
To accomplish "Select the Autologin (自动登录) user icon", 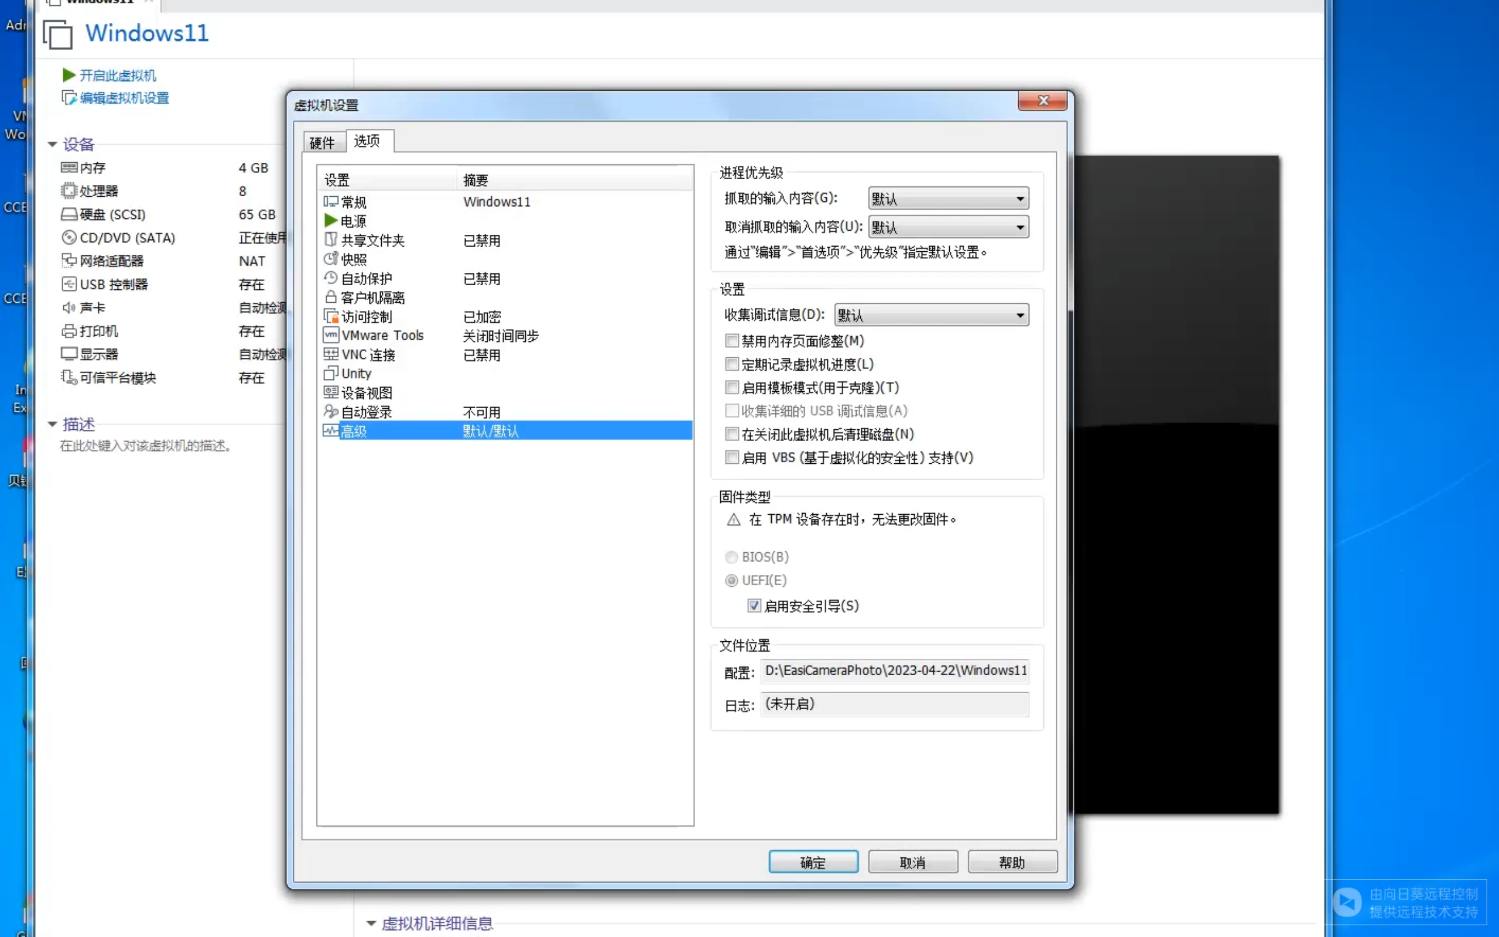I will [x=331, y=412].
